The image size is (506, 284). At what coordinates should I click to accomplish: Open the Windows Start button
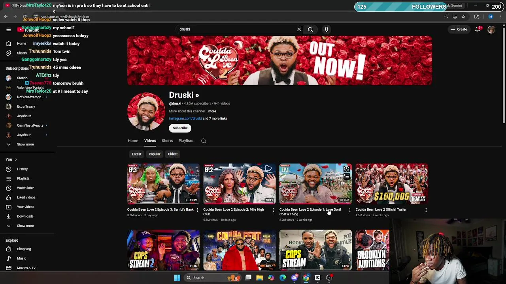pyautogui.click(x=177, y=278)
